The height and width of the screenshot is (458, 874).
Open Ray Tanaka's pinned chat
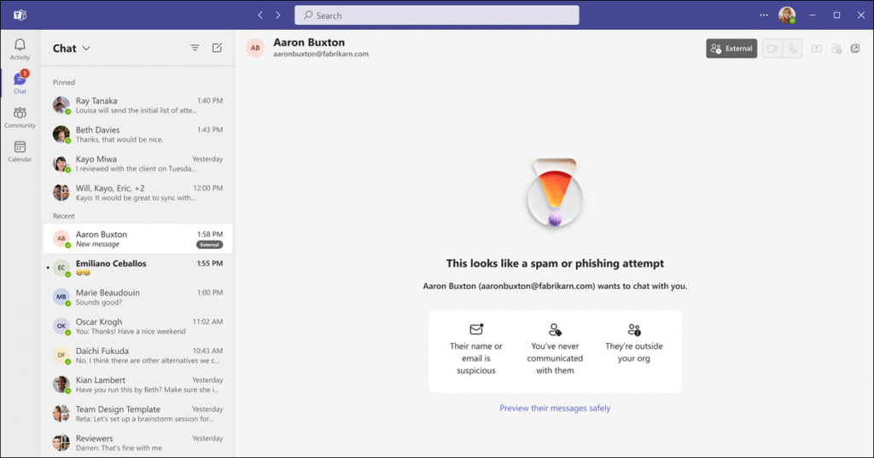pos(137,105)
